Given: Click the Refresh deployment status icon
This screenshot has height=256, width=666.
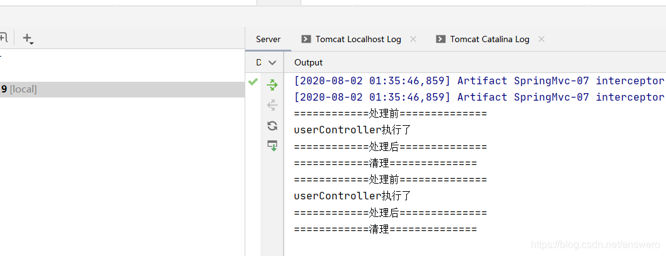Looking at the screenshot, I should click(x=272, y=126).
